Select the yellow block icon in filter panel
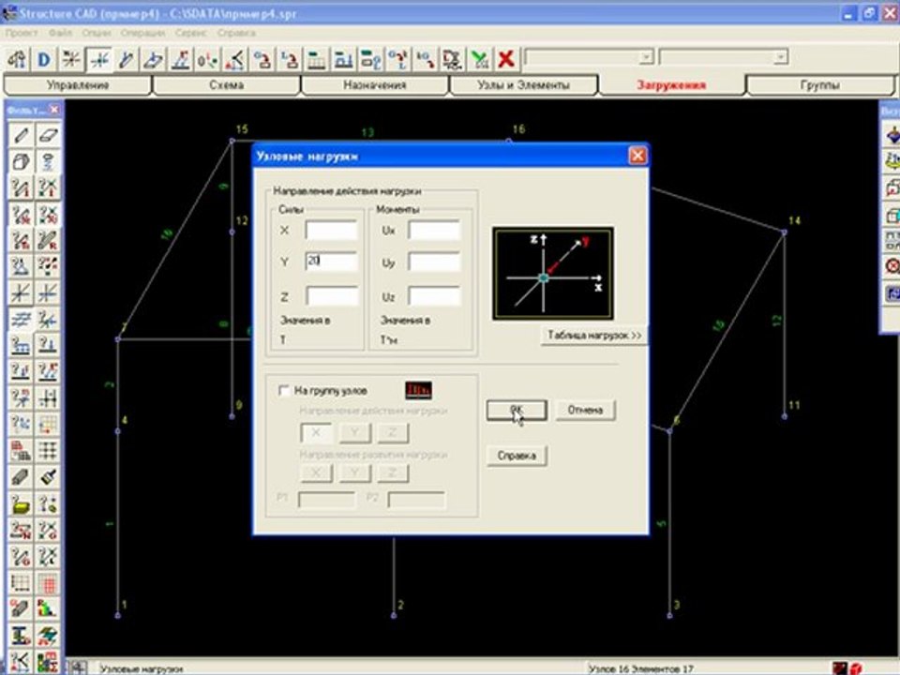 pyautogui.click(x=21, y=503)
